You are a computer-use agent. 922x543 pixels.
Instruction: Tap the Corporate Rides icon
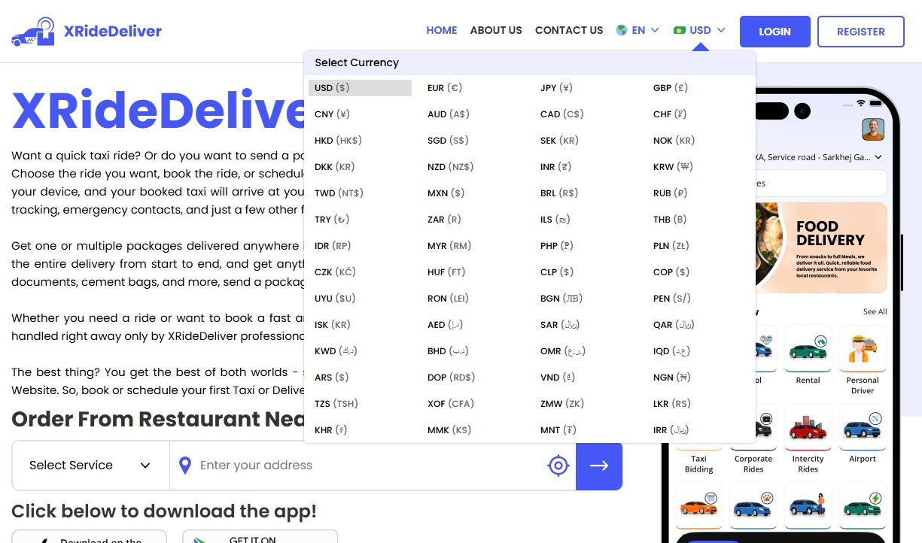[x=753, y=428]
